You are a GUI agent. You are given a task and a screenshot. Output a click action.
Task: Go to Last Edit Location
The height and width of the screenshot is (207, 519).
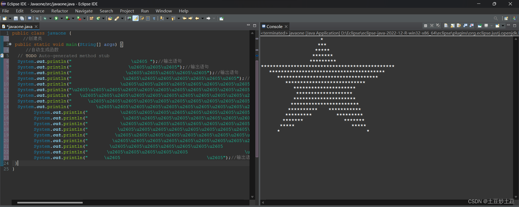tap(184, 18)
